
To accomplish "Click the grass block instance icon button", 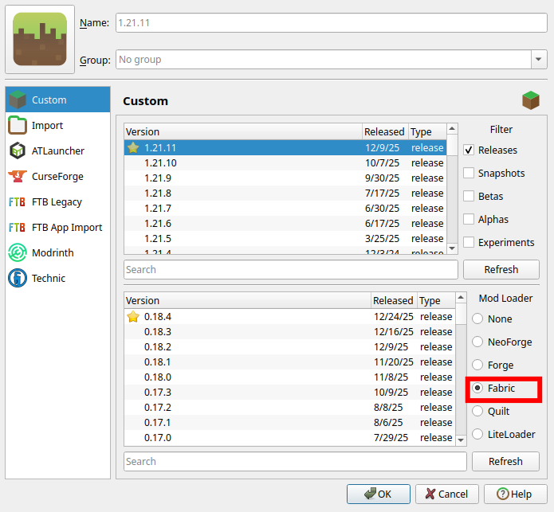I will [x=40, y=40].
